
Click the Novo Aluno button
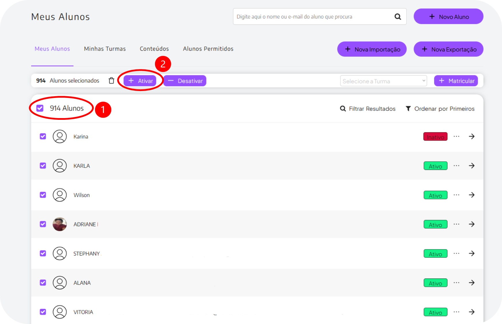coord(448,17)
